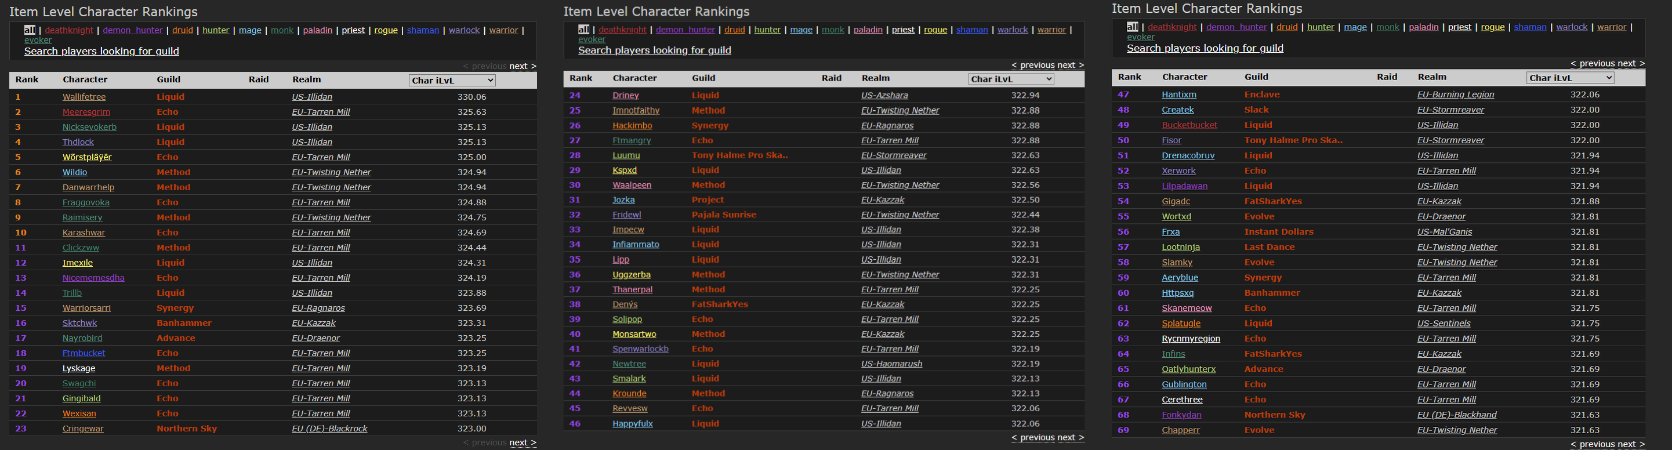Expand the Char iLvL dropdown in middle panel
The image size is (1672, 450).
1011,78
